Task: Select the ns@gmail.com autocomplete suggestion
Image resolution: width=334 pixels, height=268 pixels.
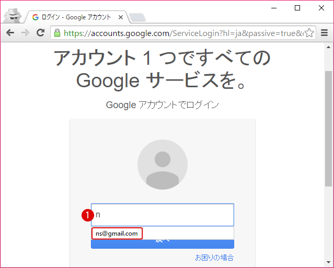Action: pyautogui.click(x=117, y=233)
